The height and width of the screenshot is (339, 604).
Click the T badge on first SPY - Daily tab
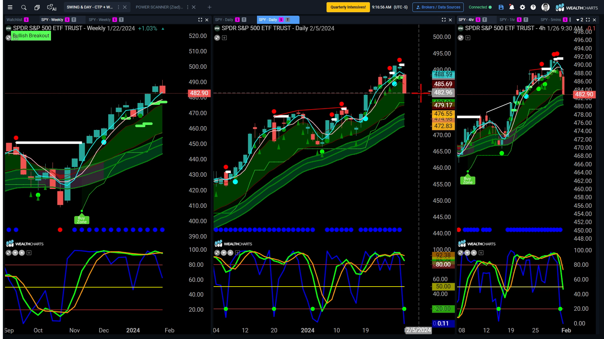click(x=244, y=20)
